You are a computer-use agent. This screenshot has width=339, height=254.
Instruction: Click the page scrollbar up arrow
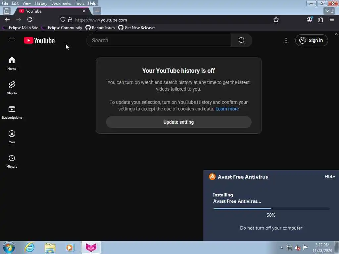(x=336, y=34)
